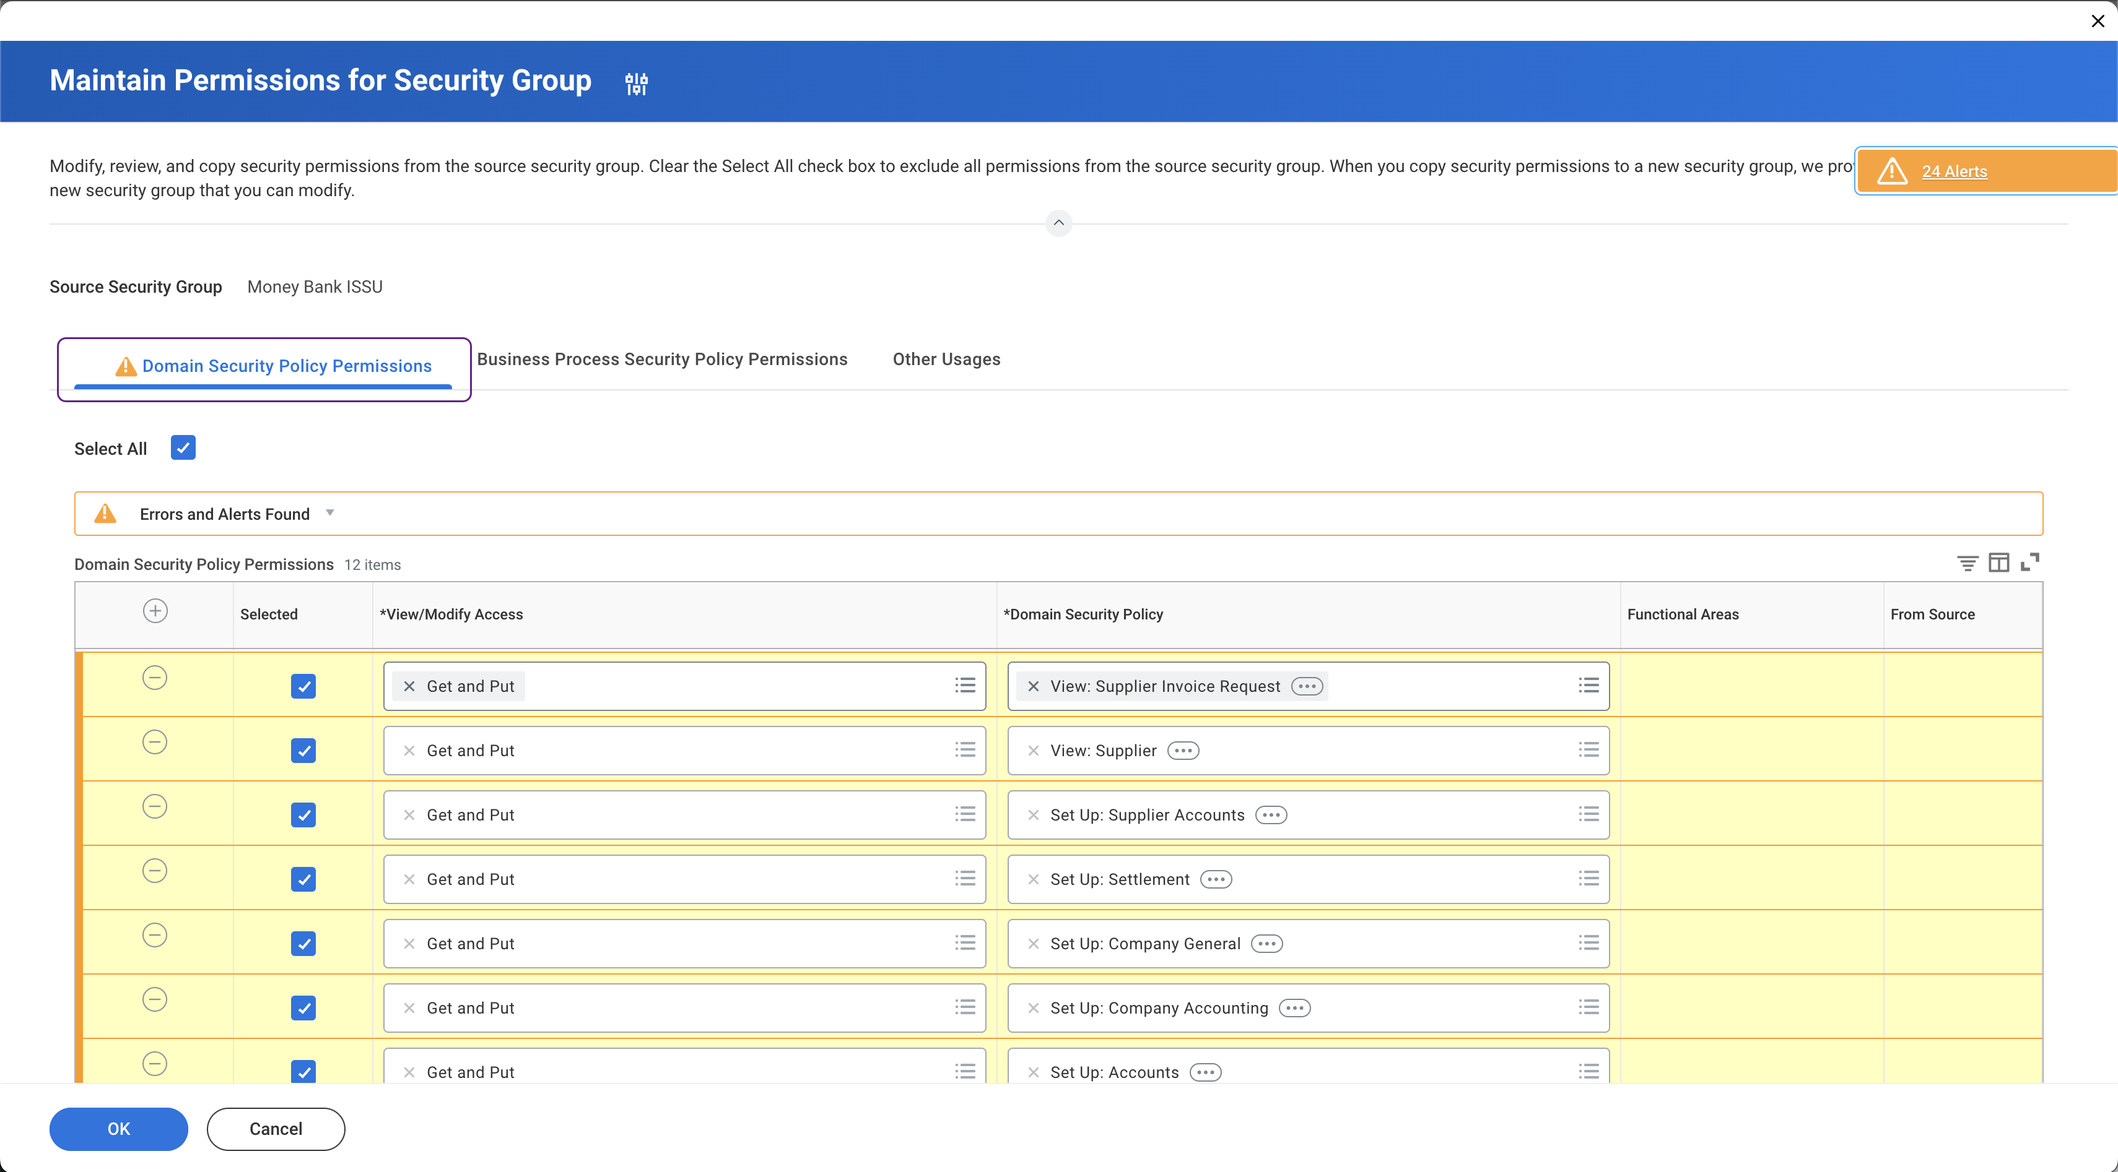Uncheck Selected for Company General row
The width and height of the screenshot is (2118, 1172).
(x=303, y=944)
